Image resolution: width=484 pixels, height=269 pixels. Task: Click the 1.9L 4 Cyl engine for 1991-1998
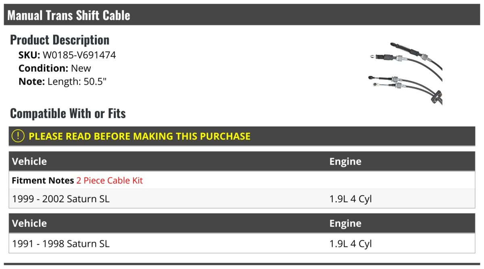tap(350, 244)
